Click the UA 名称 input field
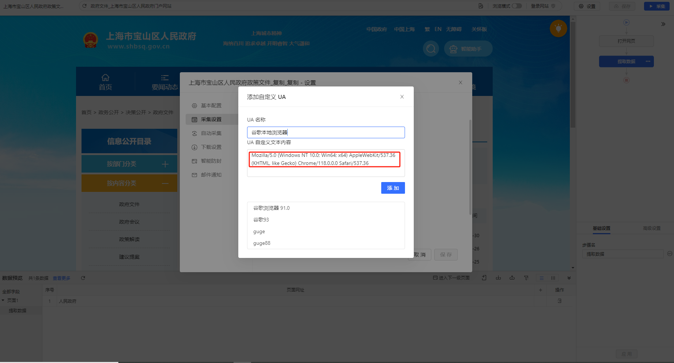 pos(326,132)
